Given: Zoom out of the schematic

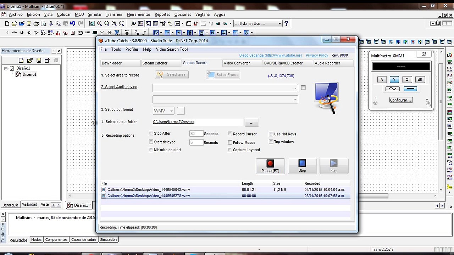Looking at the screenshot, I should (107, 24).
